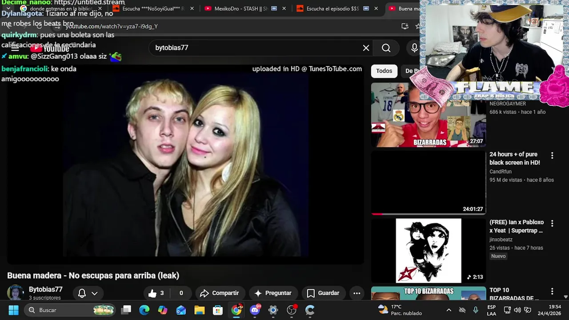Open Bytobias77 channel avatar
Screen dimensions: 569x320
click(15, 292)
